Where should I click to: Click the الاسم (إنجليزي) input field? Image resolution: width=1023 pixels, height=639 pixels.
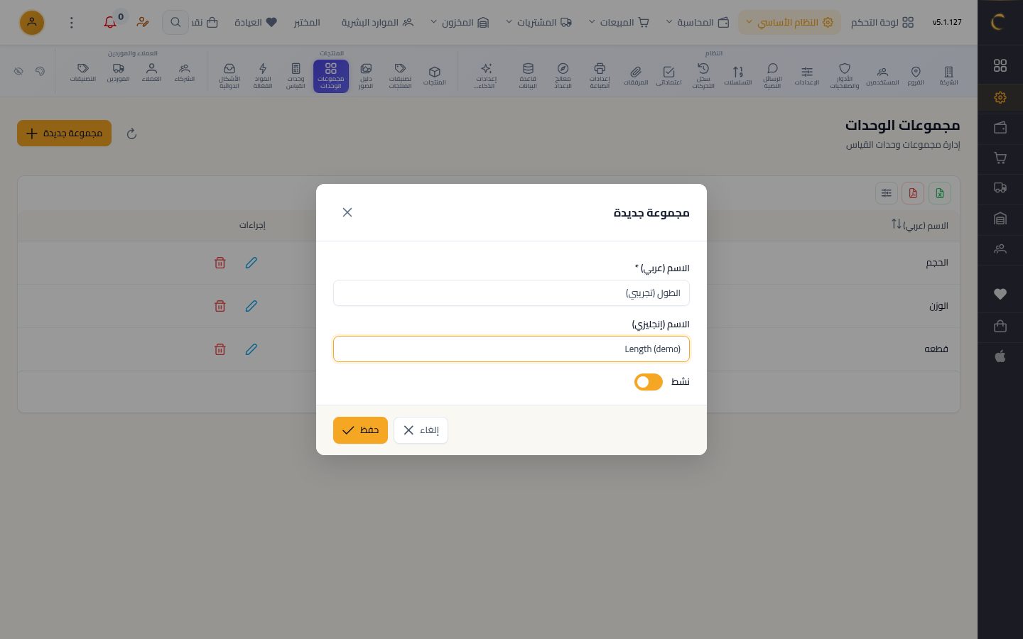(x=511, y=349)
